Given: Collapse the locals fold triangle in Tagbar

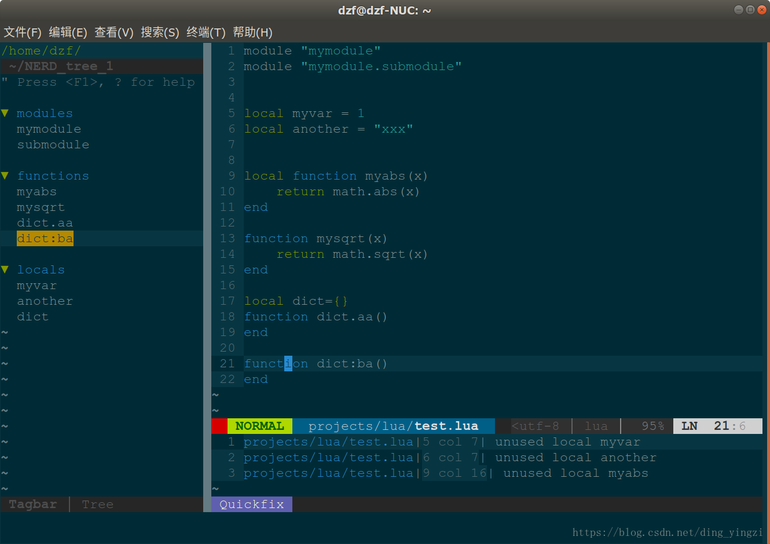Looking at the screenshot, I should (x=5, y=270).
